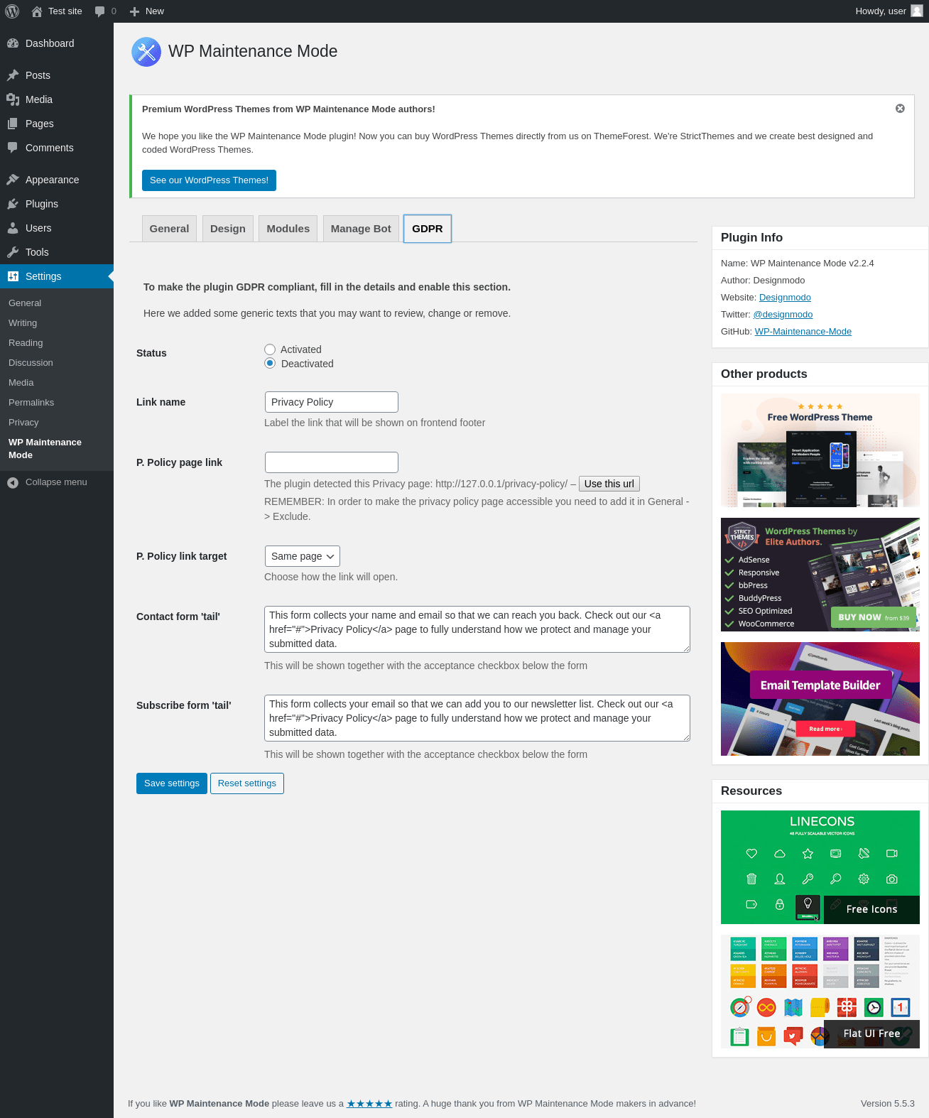Image resolution: width=929 pixels, height=1118 pixels.
Task: Click the Pages icon in sidebar
Action: tap(13, 124)
